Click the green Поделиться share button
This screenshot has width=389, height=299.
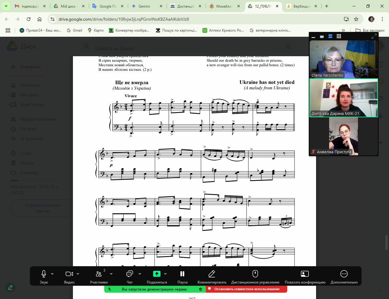coord(157,274)
